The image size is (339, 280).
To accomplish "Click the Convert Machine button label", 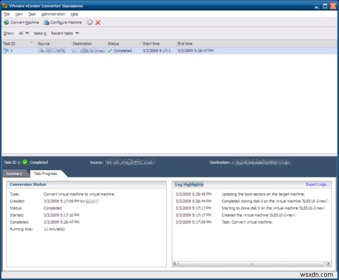I will click(25, 22).
